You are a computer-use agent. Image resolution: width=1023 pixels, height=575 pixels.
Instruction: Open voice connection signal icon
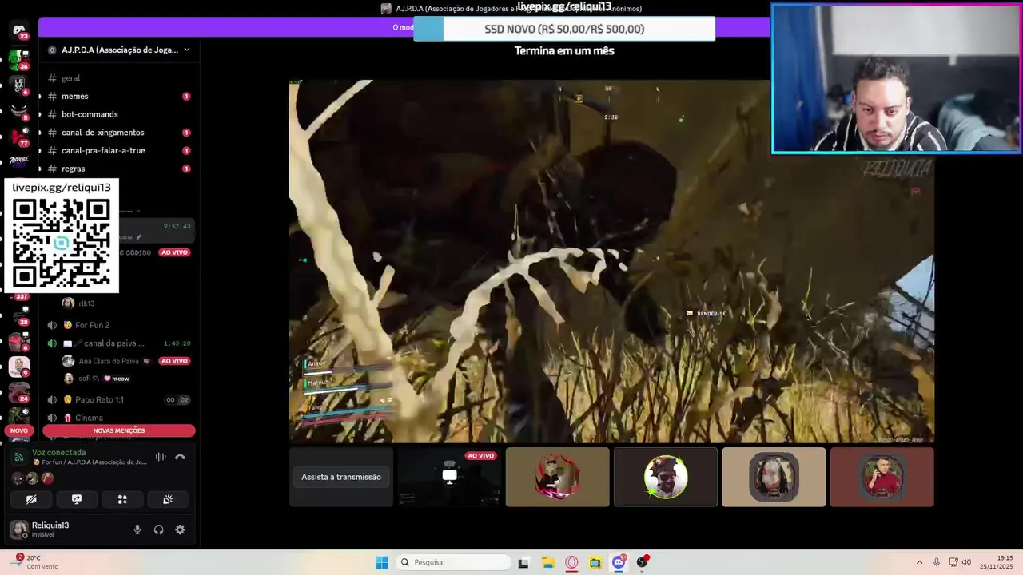[x=20, y=457]
